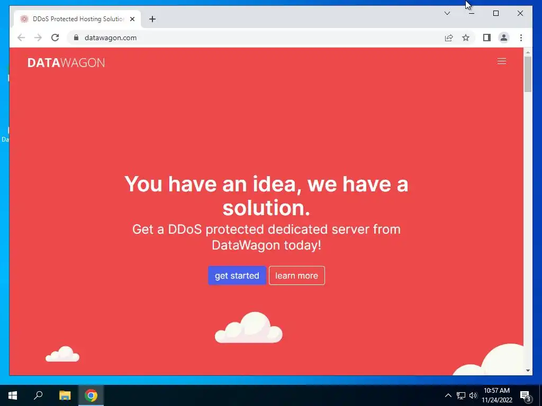Share this page using the share icon

(449, 38)
